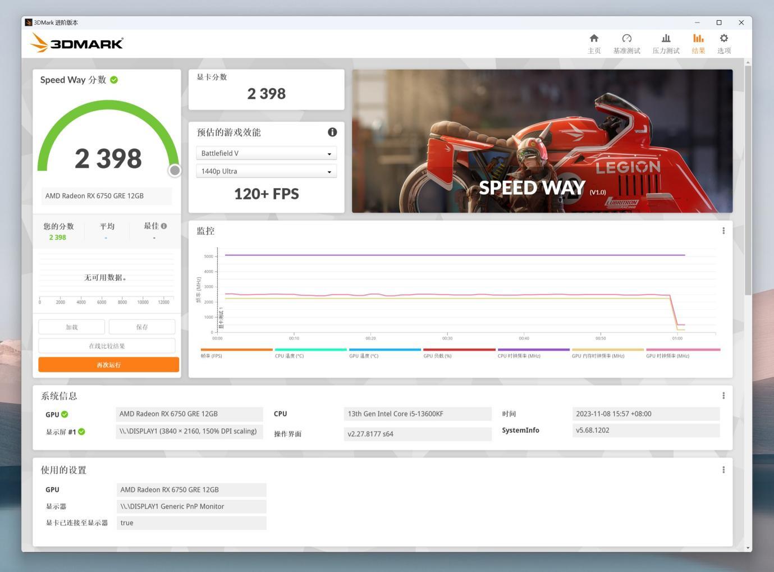Screen dimensions: 774x572
Task: Click the info icon beside estimated game performance
Action: pos(332,132)
